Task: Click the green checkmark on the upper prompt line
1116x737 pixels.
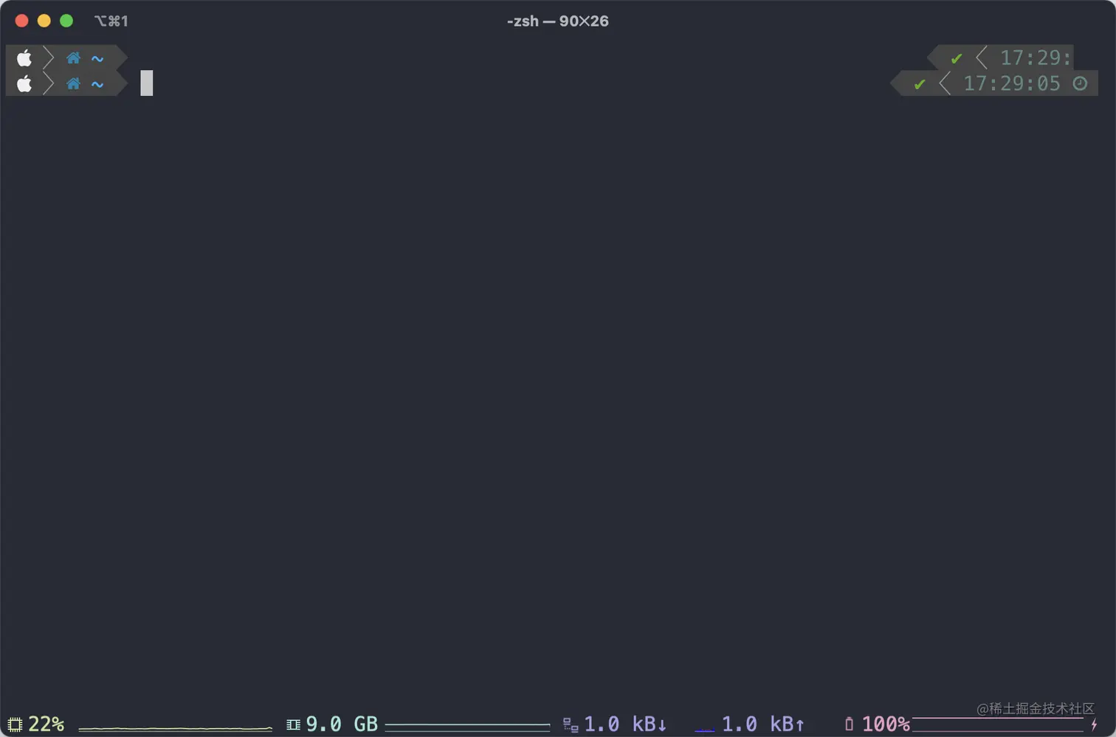Action: 957,58
